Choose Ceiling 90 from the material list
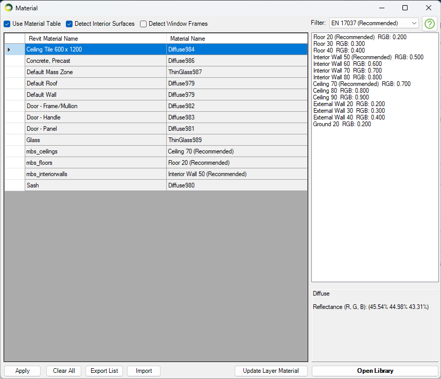 (x=326, y=97)
